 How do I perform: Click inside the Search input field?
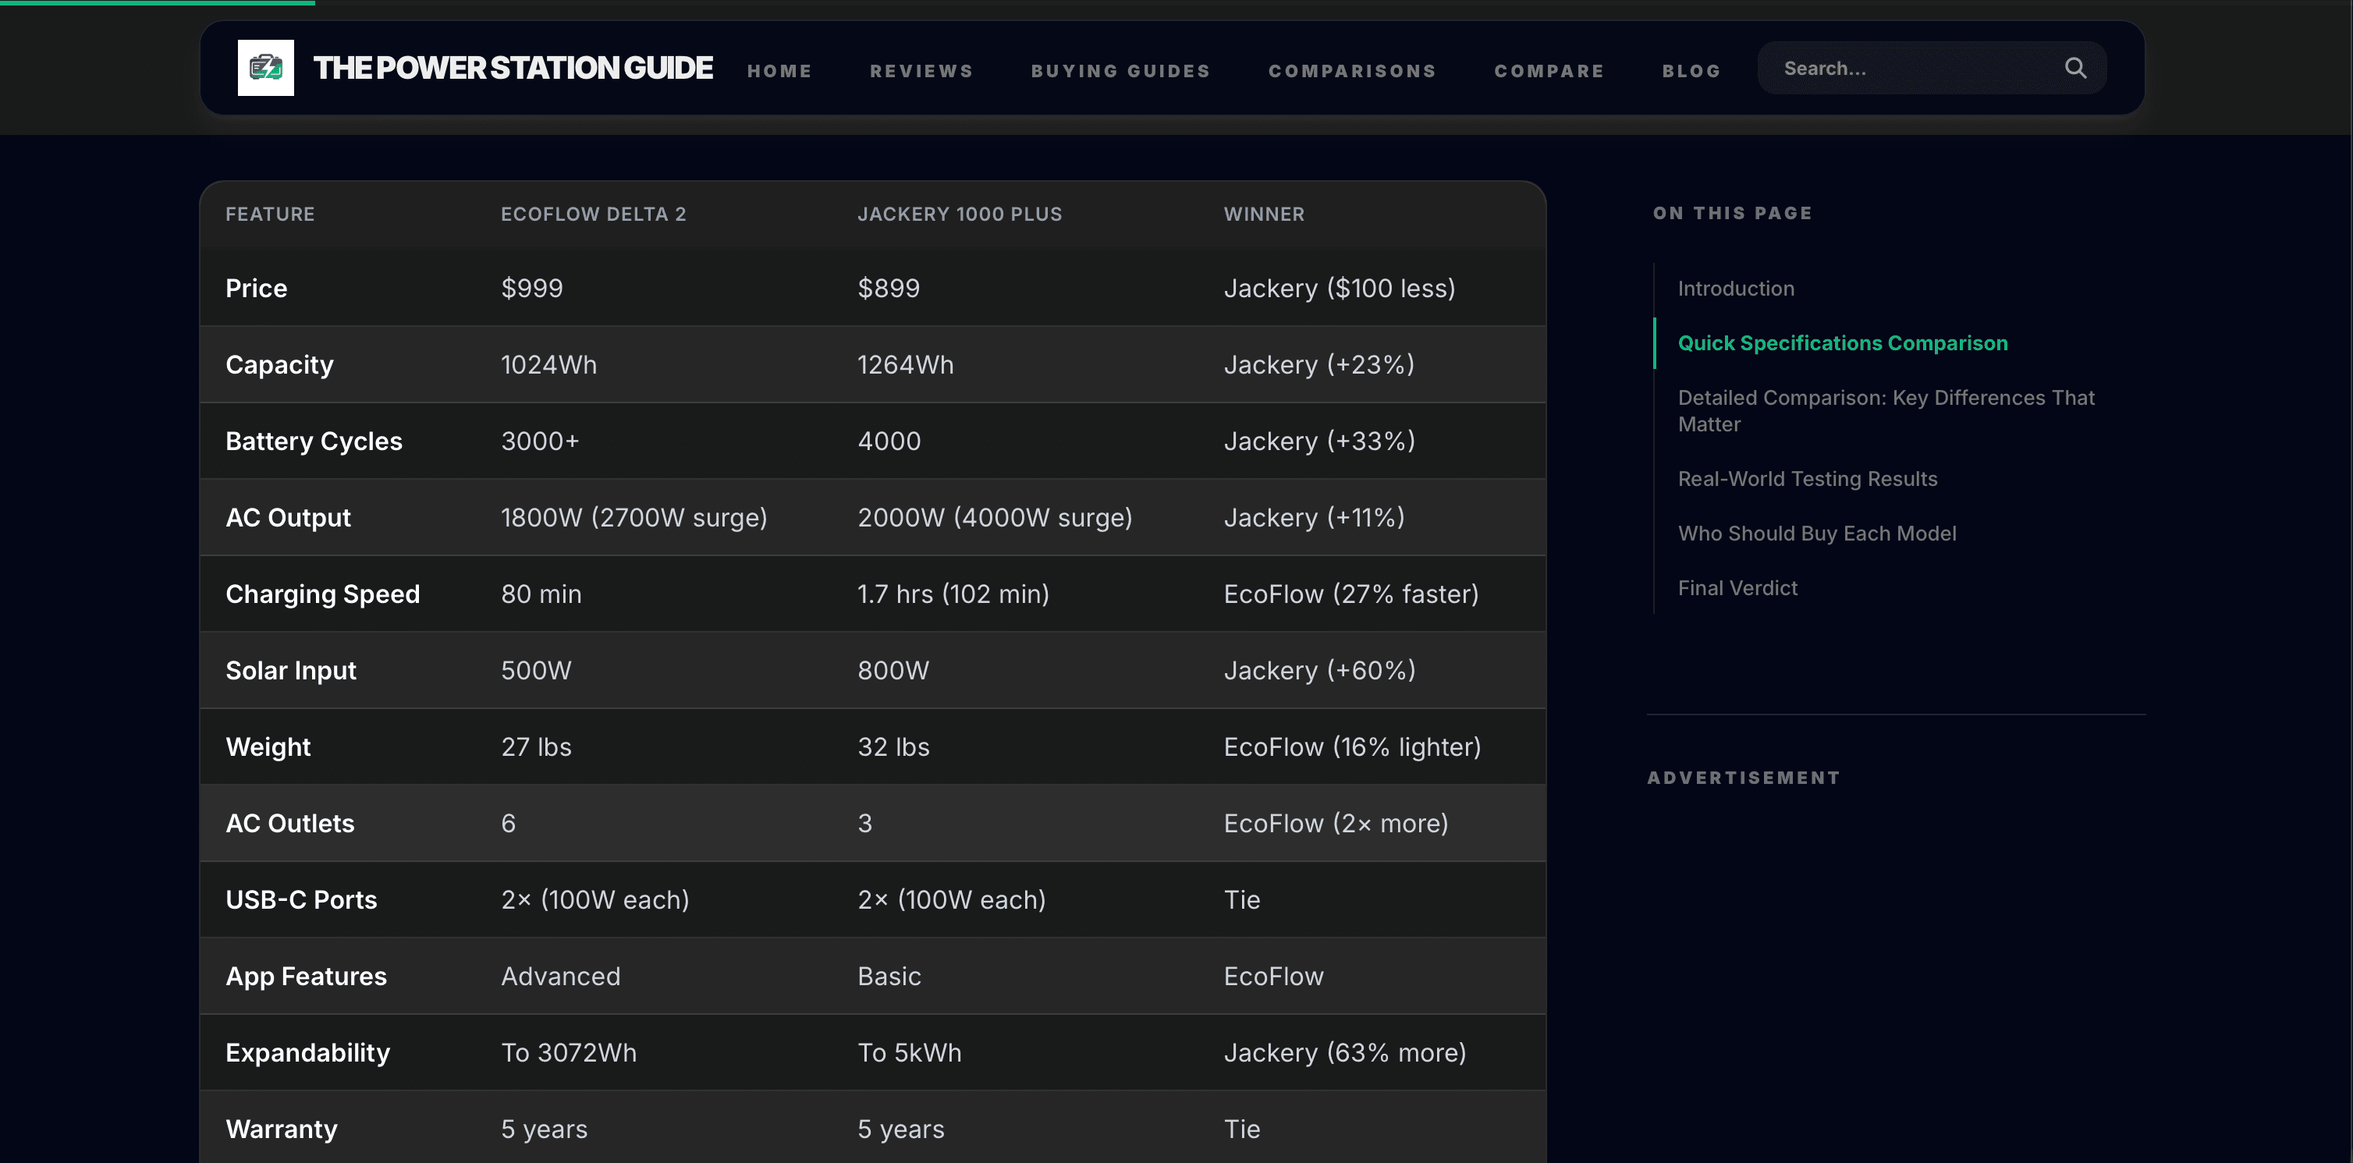pyautogui.click(x=1900, y=68)
